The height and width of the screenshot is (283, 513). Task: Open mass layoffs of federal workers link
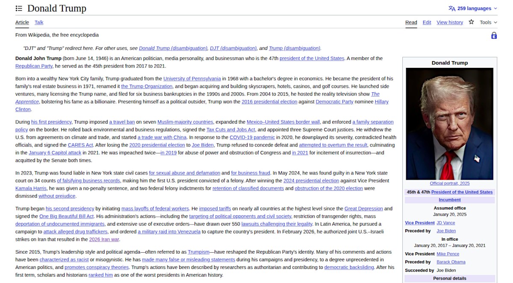click(155, 209)
